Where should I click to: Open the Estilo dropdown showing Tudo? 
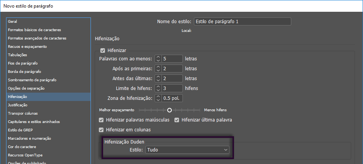[x=187, y=150]
